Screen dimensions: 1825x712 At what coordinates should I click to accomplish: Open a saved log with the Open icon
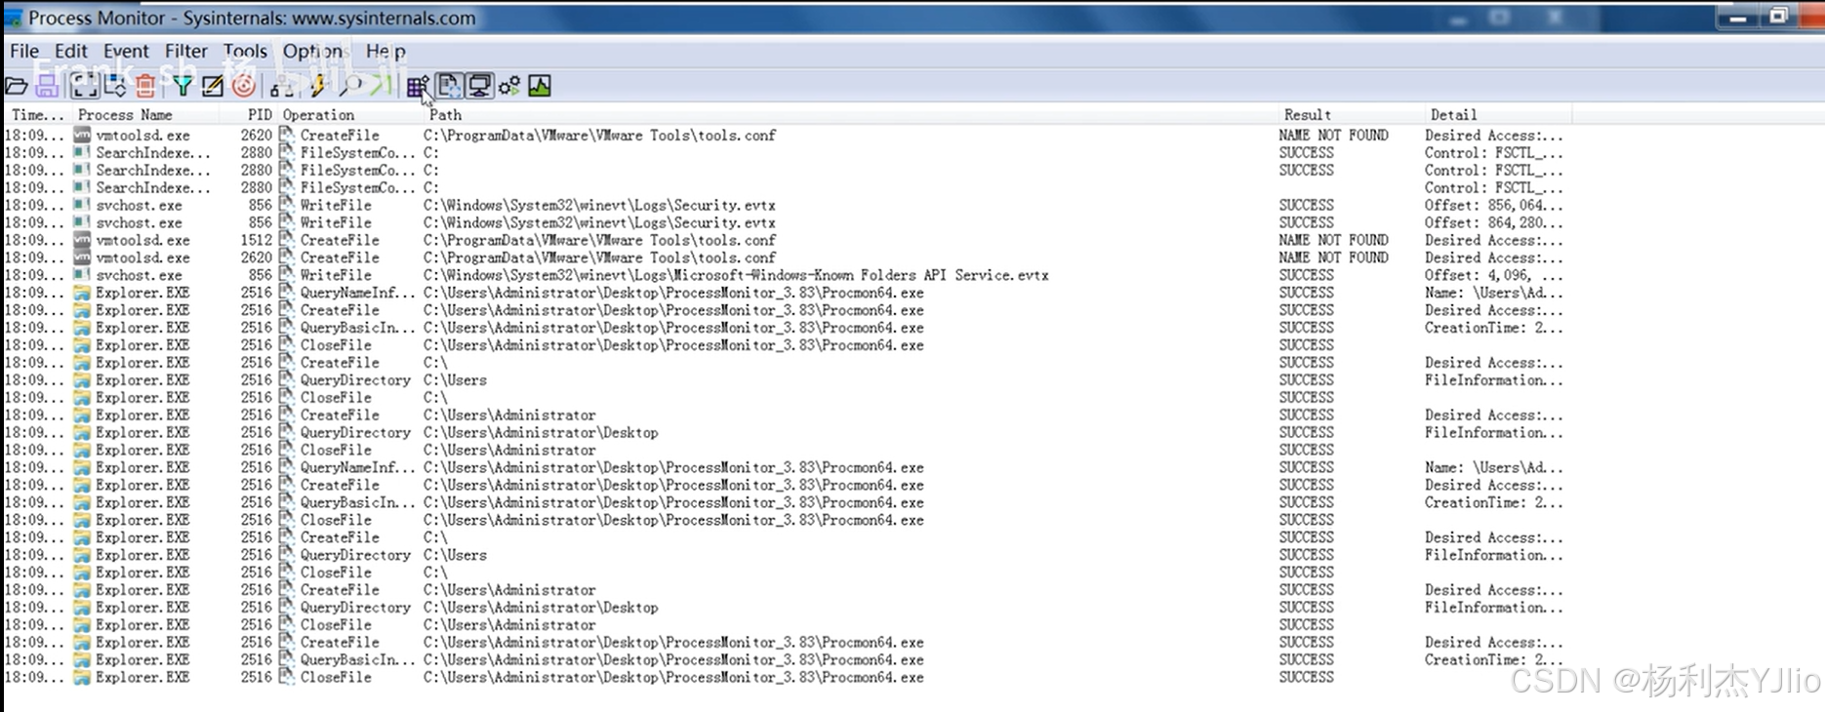tap(17, 87)
